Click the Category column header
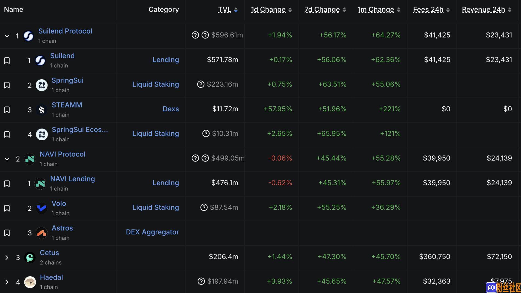The height and width of the screenshot is (293, 521). tap(164, 10)
